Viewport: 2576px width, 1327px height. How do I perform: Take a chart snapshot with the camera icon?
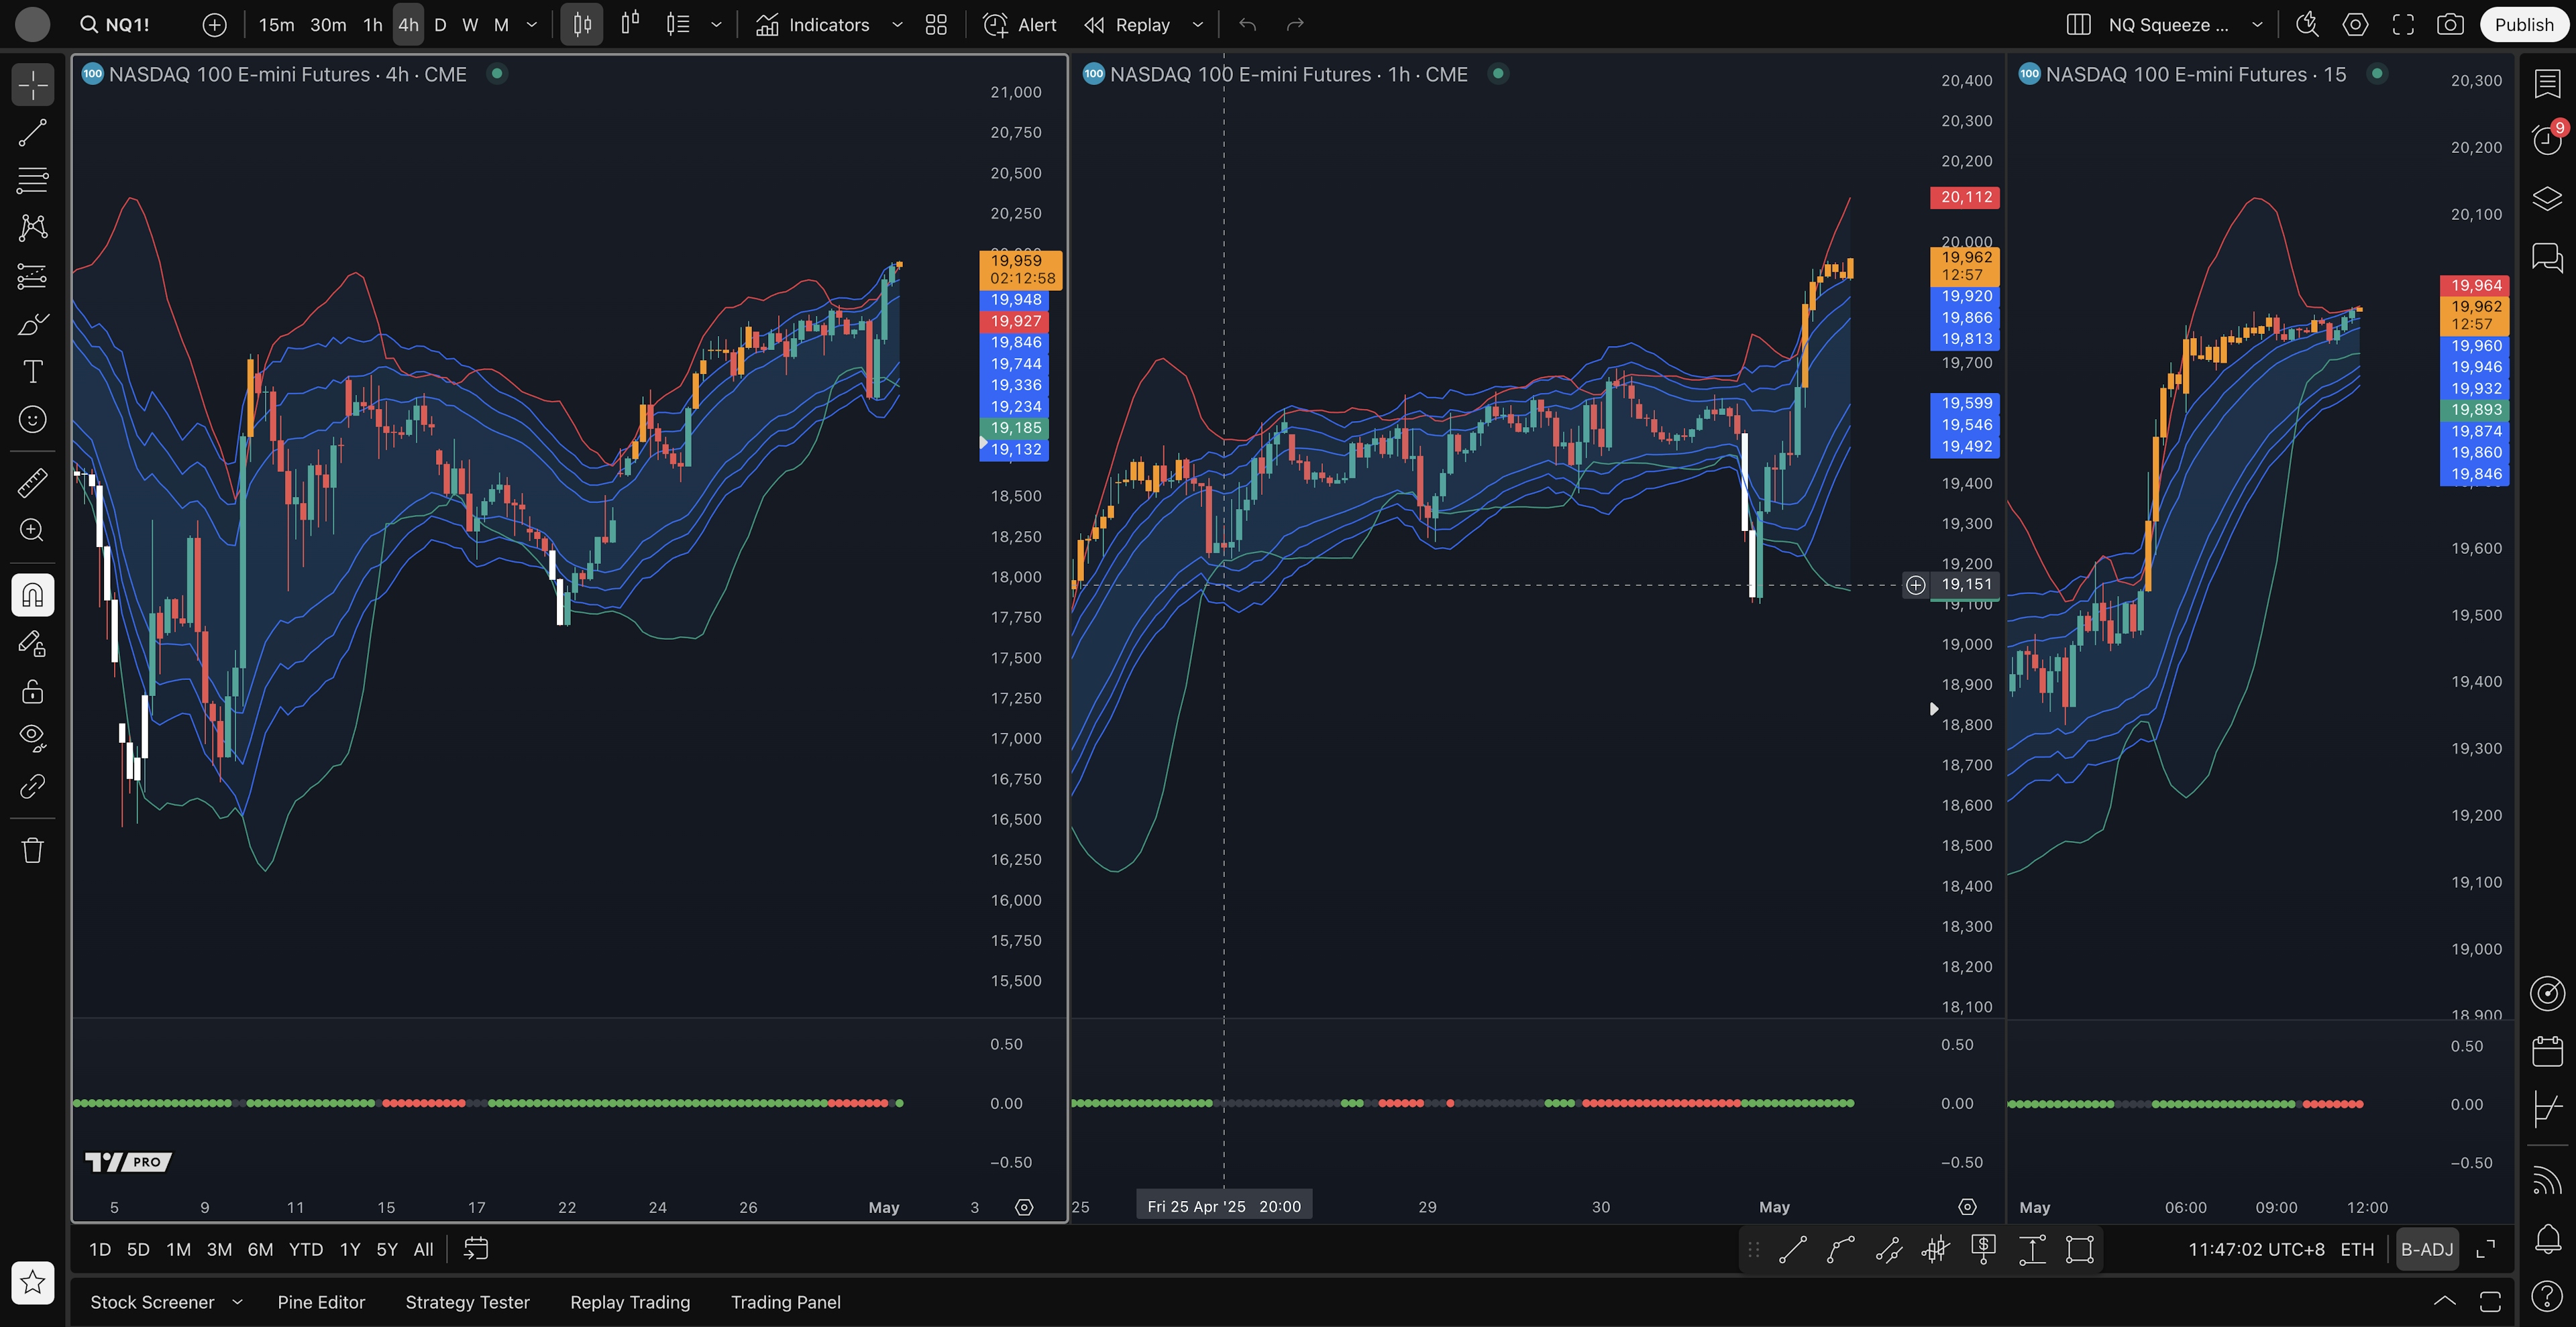click(2450, 25)
